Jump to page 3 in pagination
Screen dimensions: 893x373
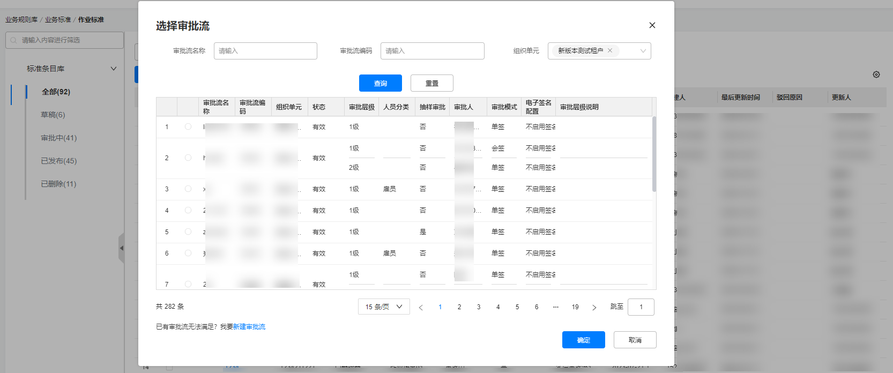(479, 307)
